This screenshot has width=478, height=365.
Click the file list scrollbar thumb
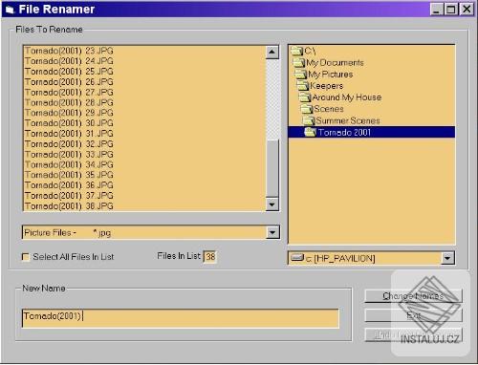coord(272,169)
